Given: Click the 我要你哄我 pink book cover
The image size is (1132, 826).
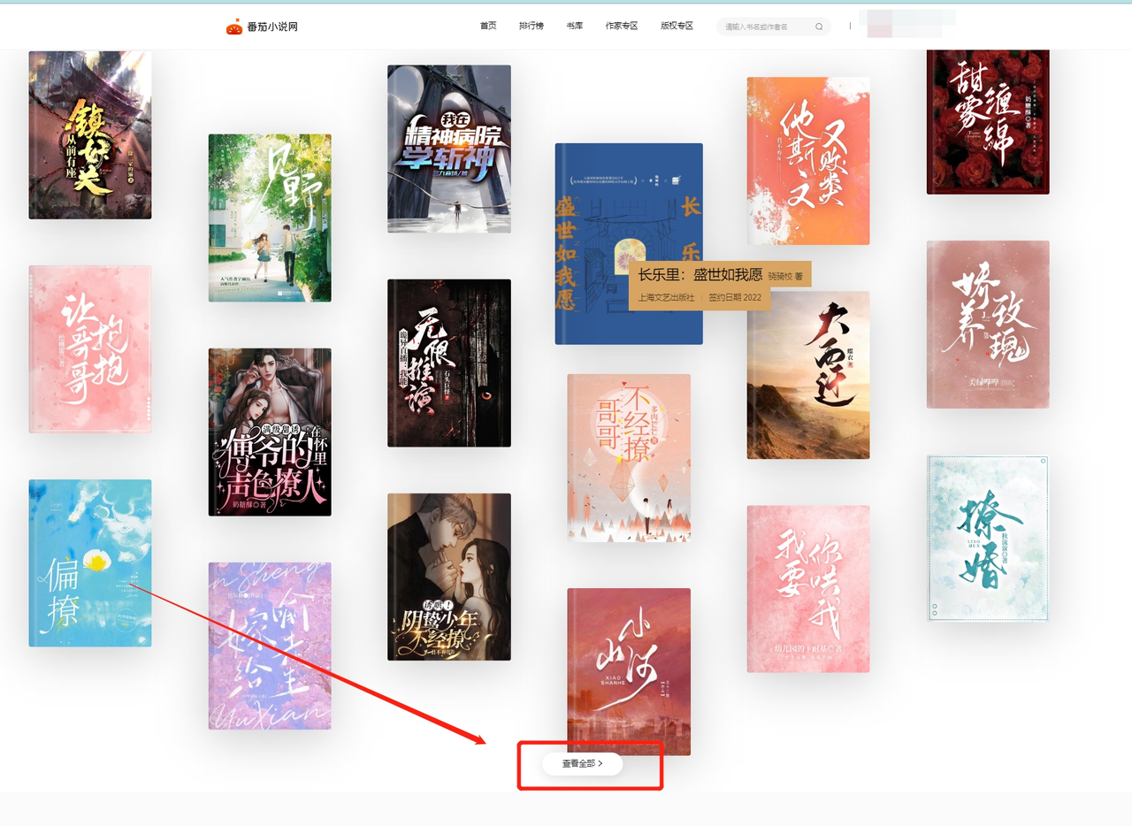Looking at the screenshot, I should (807, 589).
